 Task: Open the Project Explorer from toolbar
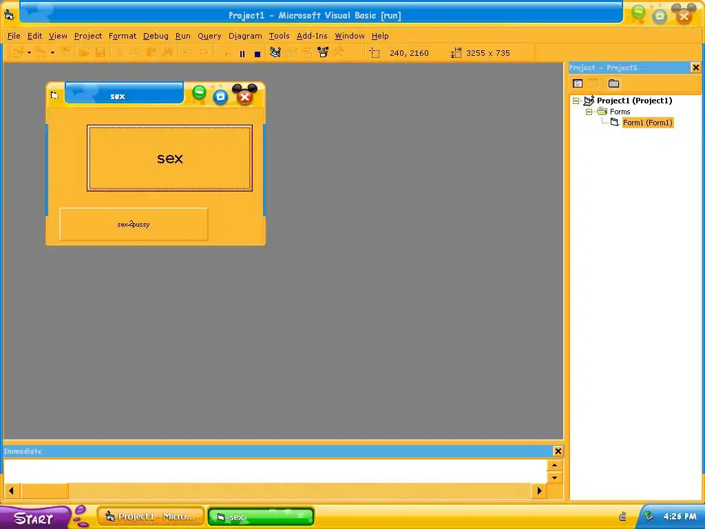coord(275,52)
